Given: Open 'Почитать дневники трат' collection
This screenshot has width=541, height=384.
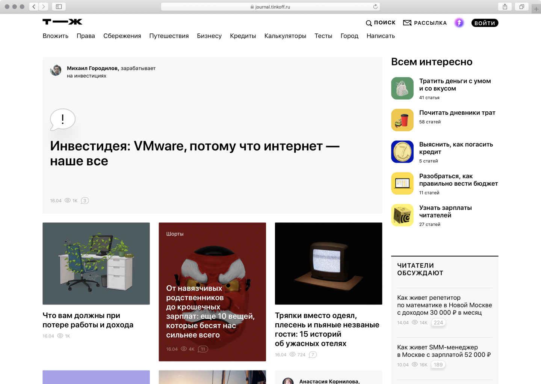Looking at the screenshot, I should [457, 113].
